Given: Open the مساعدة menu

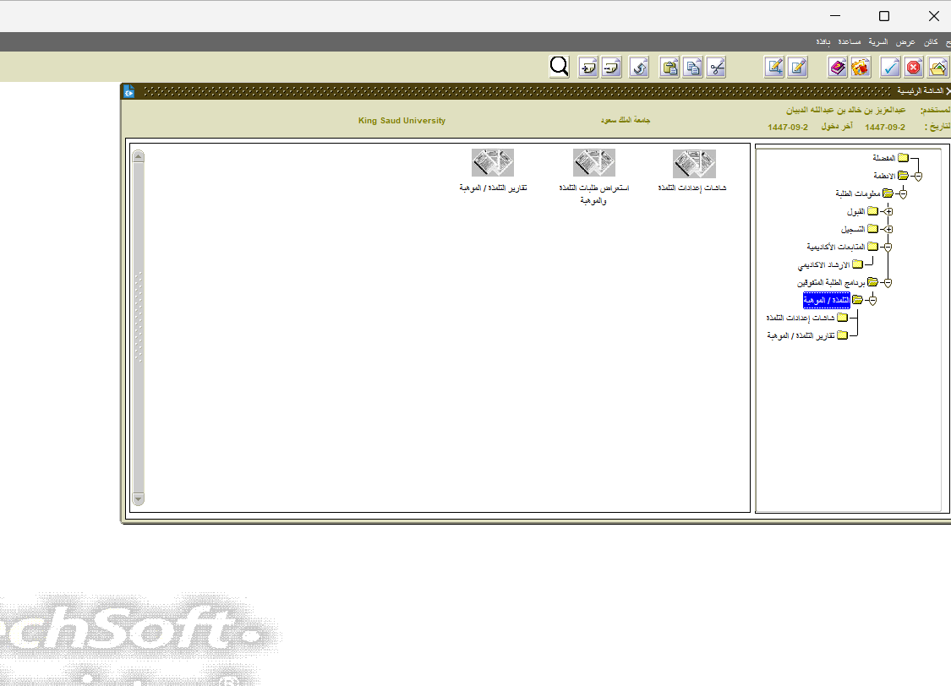Looking at the screenshot, I should [850, 41].
